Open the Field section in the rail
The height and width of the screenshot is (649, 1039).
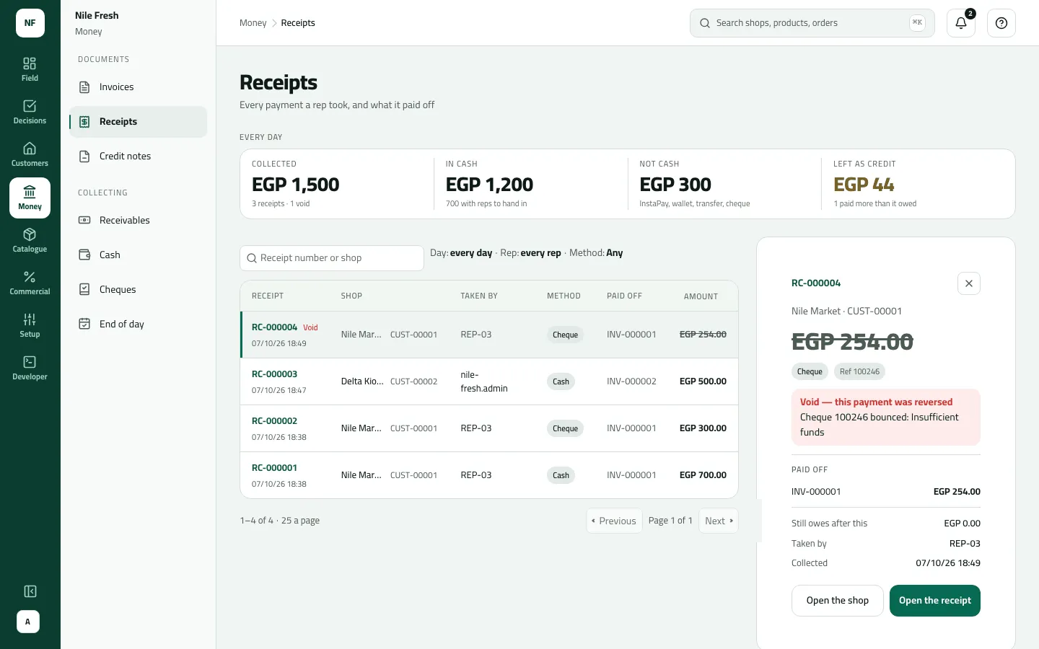coord(30,70)
